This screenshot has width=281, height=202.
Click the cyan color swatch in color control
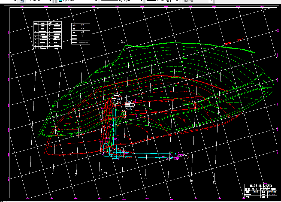coord(61,1)
